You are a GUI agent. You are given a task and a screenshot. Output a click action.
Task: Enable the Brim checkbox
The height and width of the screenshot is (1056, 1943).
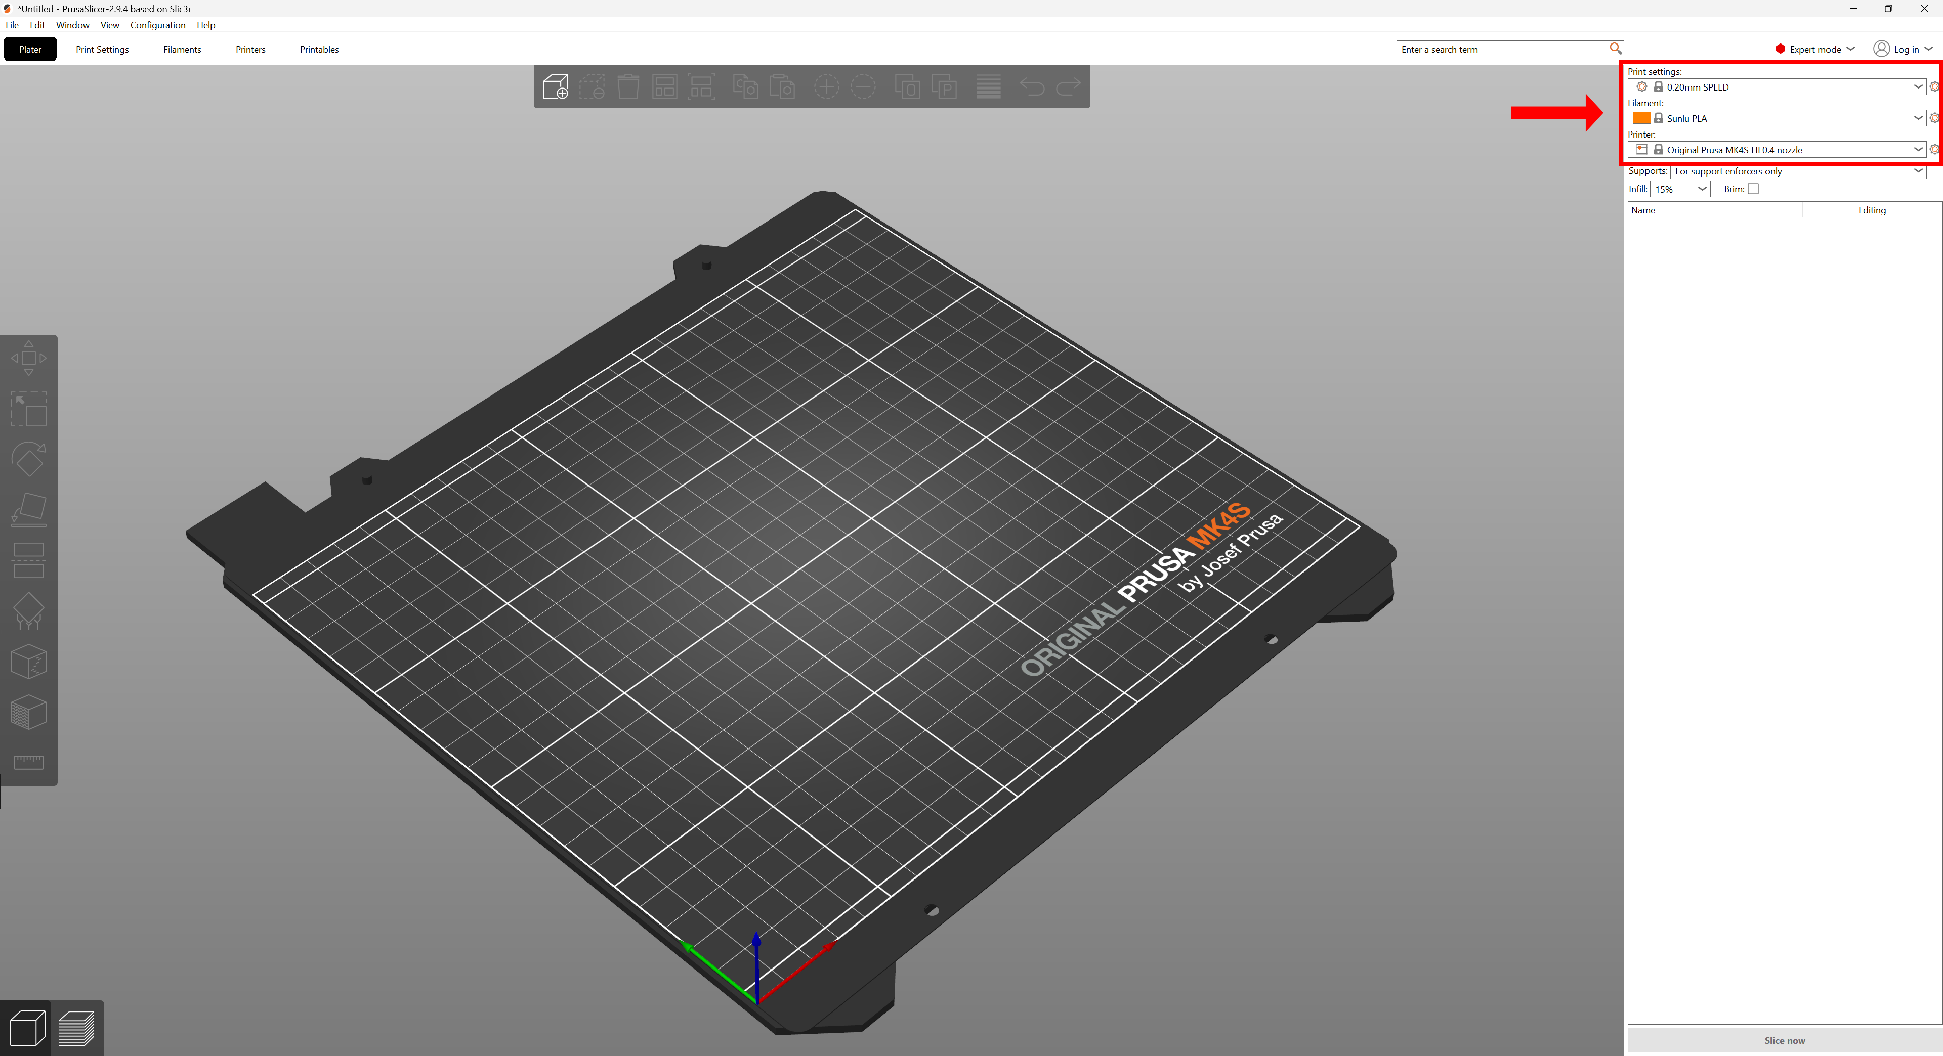1753,189
